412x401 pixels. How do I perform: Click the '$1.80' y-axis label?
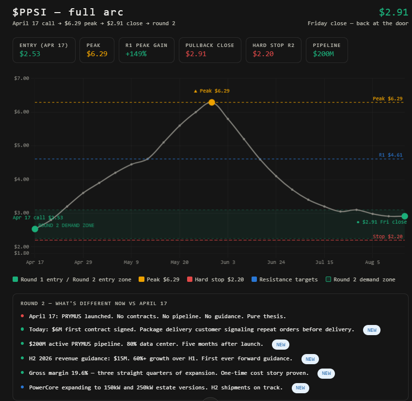tap(21, 253)
